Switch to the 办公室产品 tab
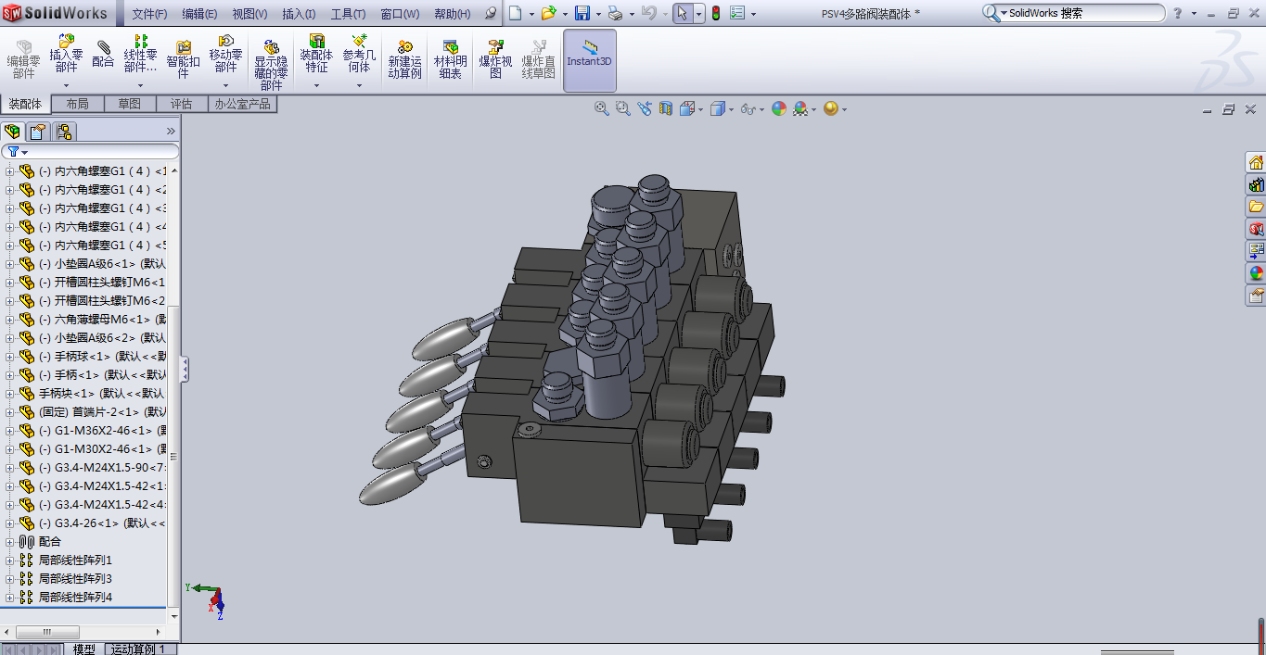The height and width of the screenshot is (655, 1266). (243, 104)
